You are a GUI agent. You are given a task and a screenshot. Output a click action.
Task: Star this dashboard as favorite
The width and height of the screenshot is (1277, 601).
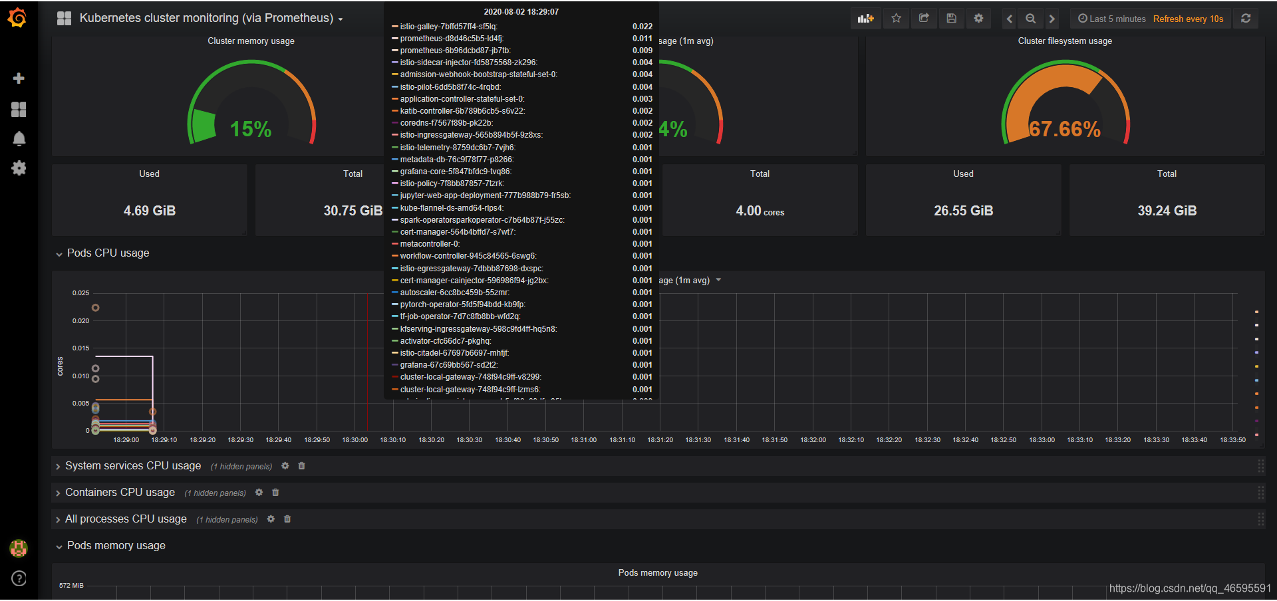point(896,19)
